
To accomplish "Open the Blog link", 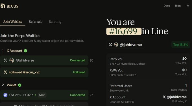I will click(x=178, y=6).
